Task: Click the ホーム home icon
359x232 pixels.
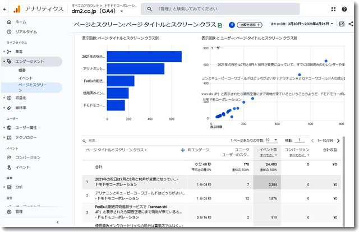Action: coord(9,22)
